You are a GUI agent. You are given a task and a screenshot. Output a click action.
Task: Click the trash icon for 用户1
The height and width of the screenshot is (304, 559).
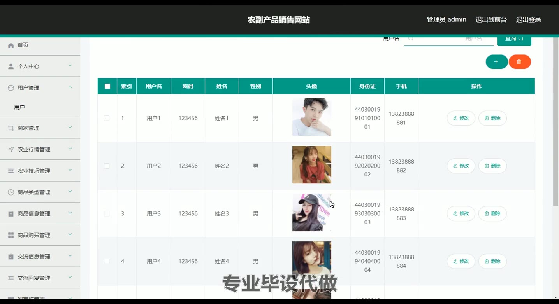pos(487,118)
